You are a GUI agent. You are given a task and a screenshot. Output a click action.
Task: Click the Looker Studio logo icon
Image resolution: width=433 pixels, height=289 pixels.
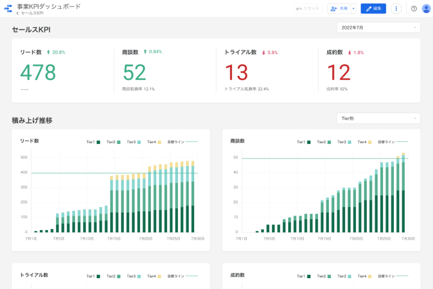click(8, 9)
